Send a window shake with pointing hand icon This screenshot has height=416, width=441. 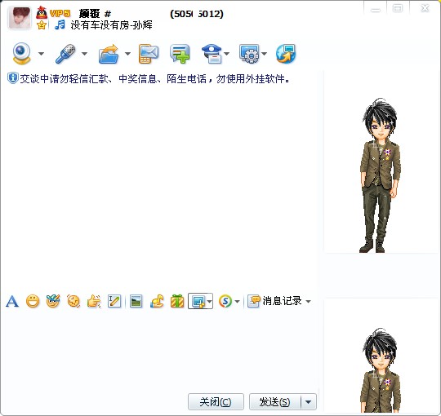(x=94, y=302)
